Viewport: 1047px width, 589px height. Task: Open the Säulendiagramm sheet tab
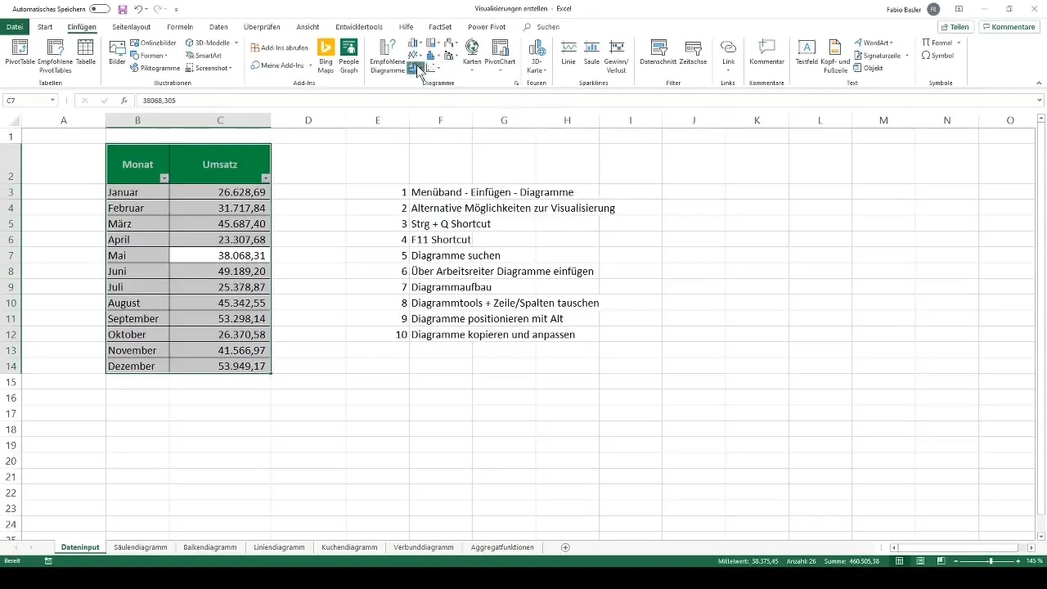point(142,547)
